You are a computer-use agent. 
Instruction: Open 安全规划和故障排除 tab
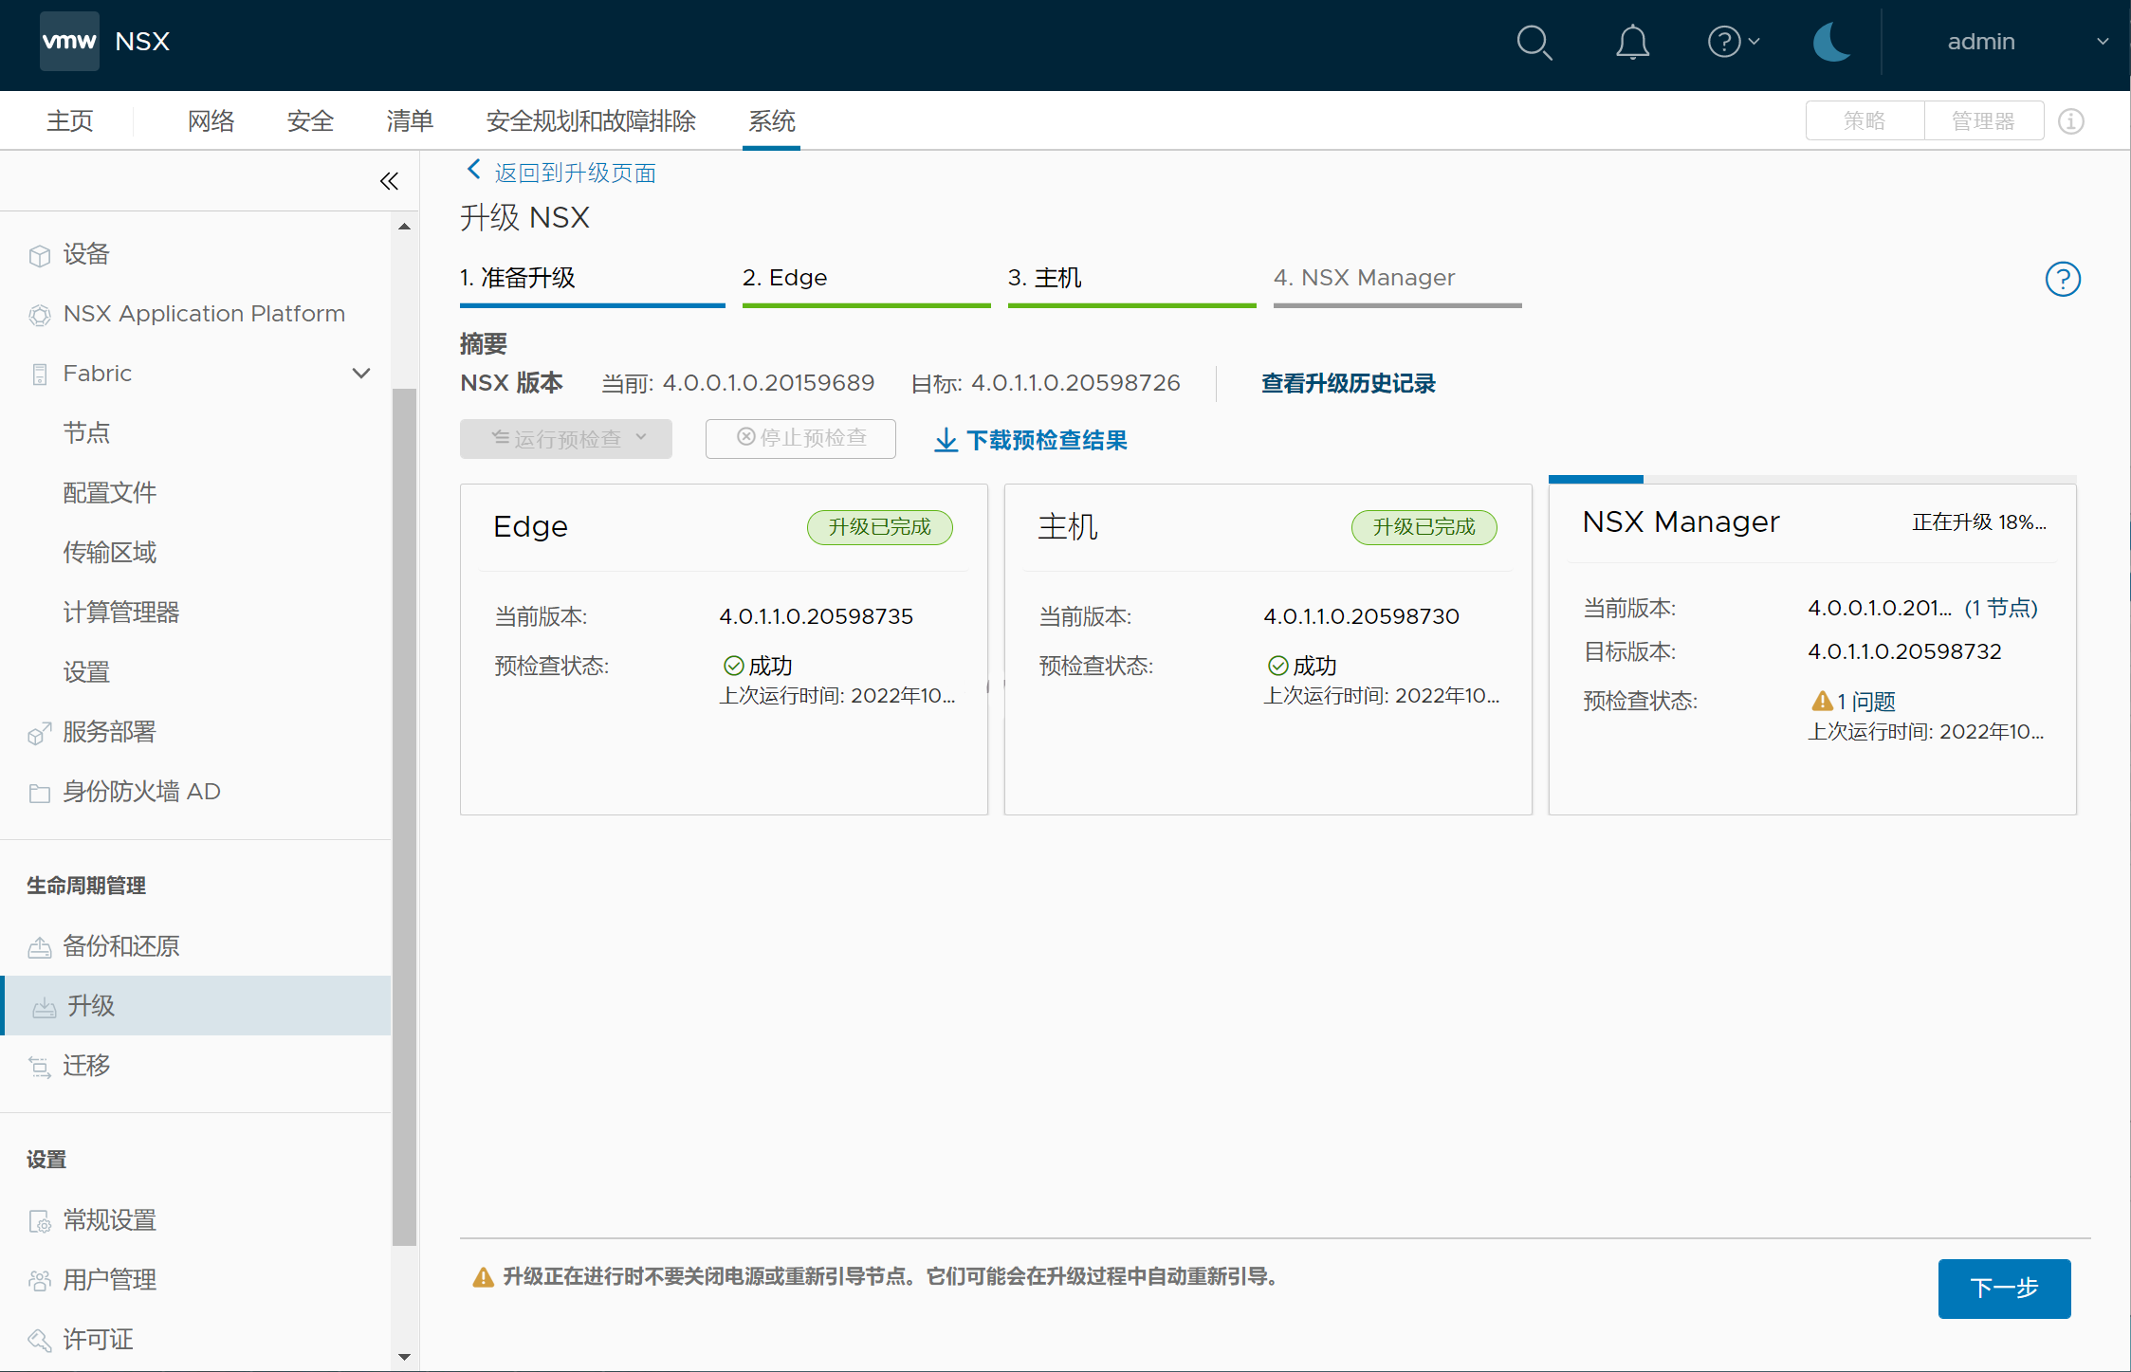[x=591, y=121]
